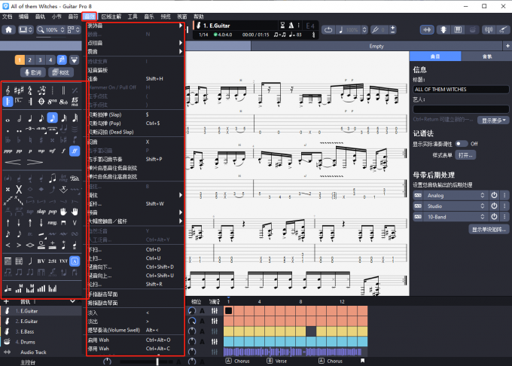Set 8va octave marking
This screenshot has height=366, width=512.
[x=52, y=102]
